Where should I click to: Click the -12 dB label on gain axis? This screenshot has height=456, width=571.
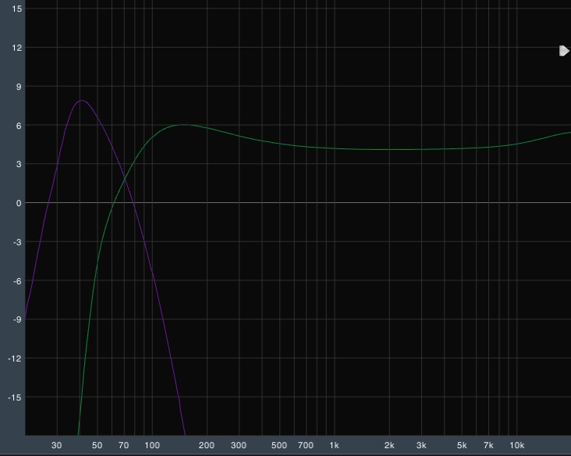coord(15,358)
